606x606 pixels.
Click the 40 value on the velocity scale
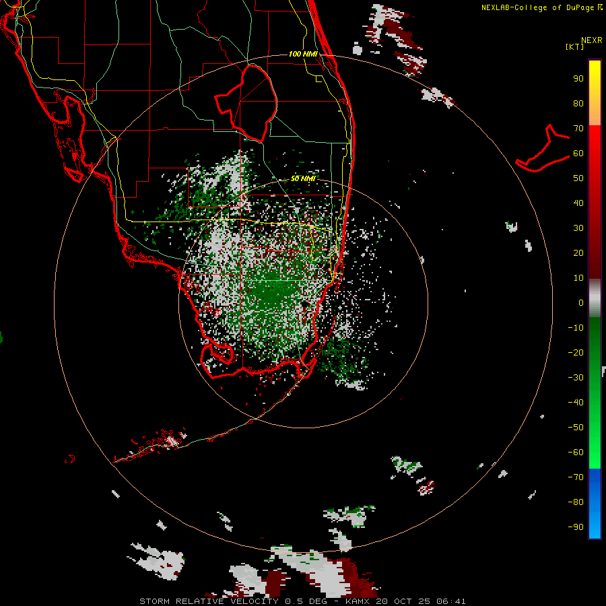coord(578,203)
